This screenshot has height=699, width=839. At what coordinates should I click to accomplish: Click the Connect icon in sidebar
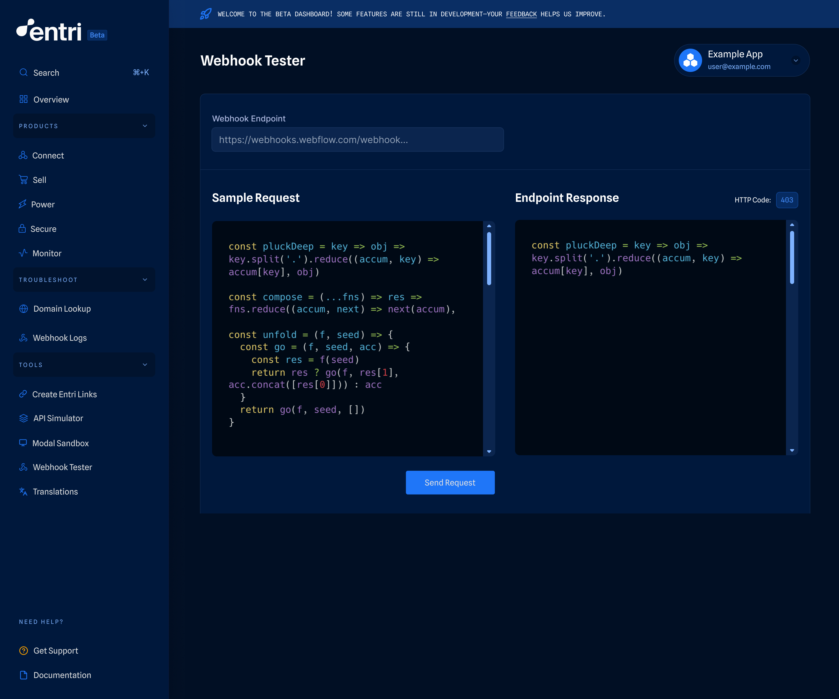[23, 155]
